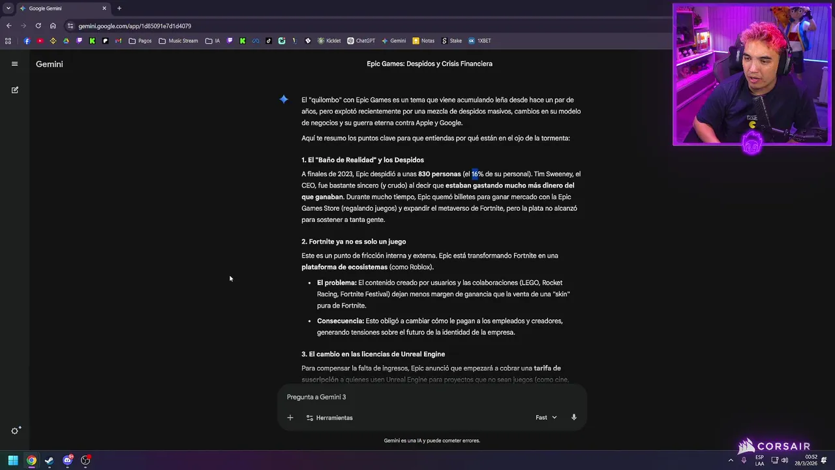Open the Gemini main menu hamburger
835x470 pixels.
(14, 64)
